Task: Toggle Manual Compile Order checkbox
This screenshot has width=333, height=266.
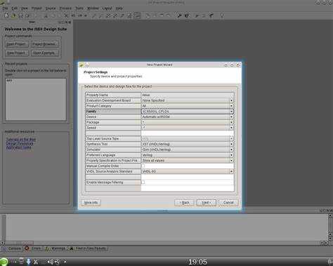Action: click(x=143, y=166)
